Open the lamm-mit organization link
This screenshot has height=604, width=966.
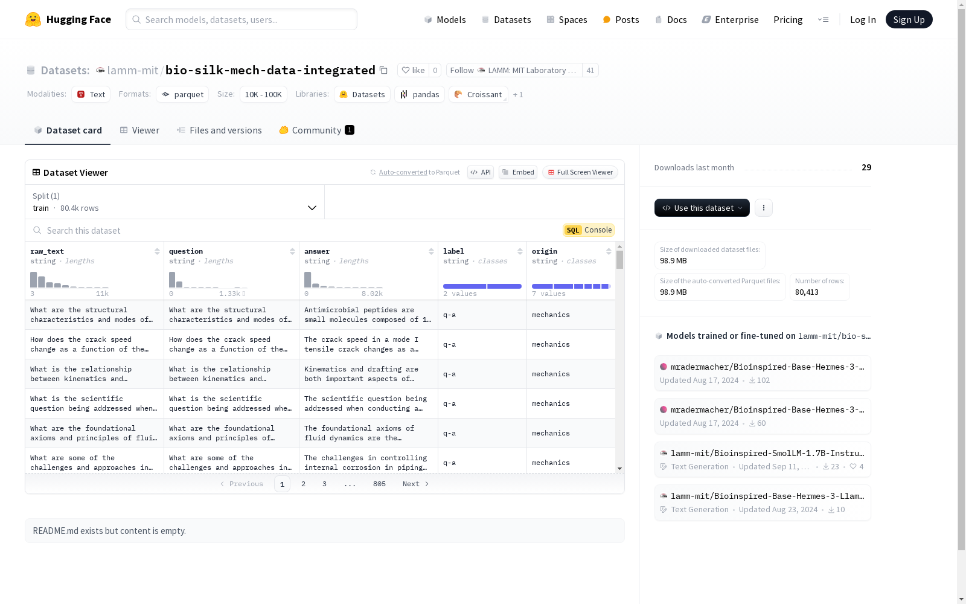[x=132, y=70]
